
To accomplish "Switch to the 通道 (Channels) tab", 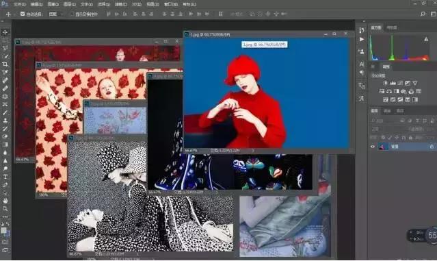I will click(387, 111).
